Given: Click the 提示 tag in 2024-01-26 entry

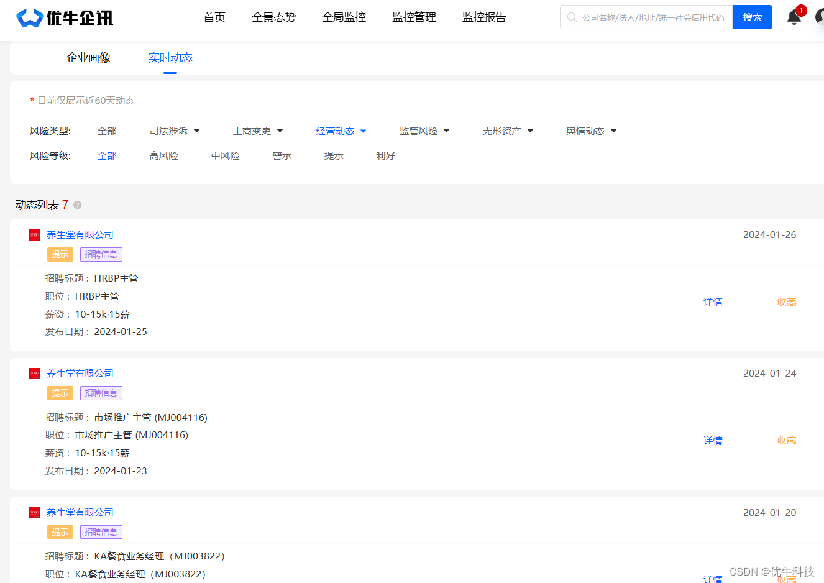Looking at the screenshot, I should point(60,254).
